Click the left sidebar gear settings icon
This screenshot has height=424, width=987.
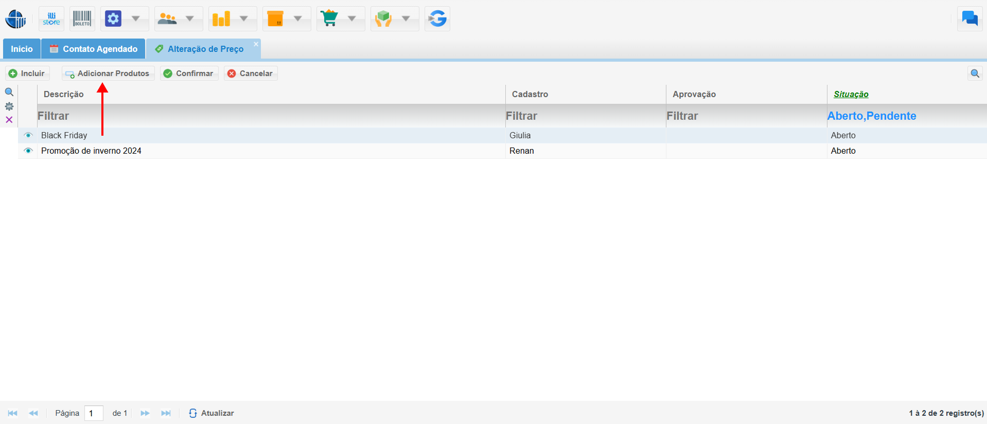pyautogui.click(x=9, y=106)
